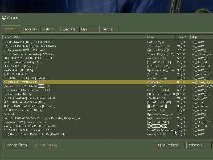
Task: Select server ГДЕ БОЕПРИПАСЫ?! ВИП БЕСПЛАТНО
Action: [108, 46]
